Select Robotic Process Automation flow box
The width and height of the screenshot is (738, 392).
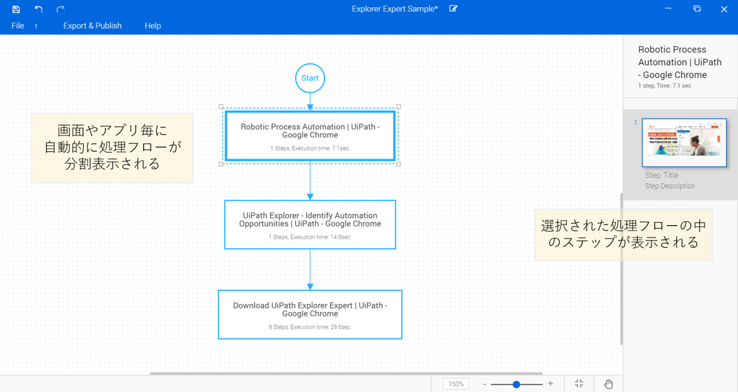point(310,135)
